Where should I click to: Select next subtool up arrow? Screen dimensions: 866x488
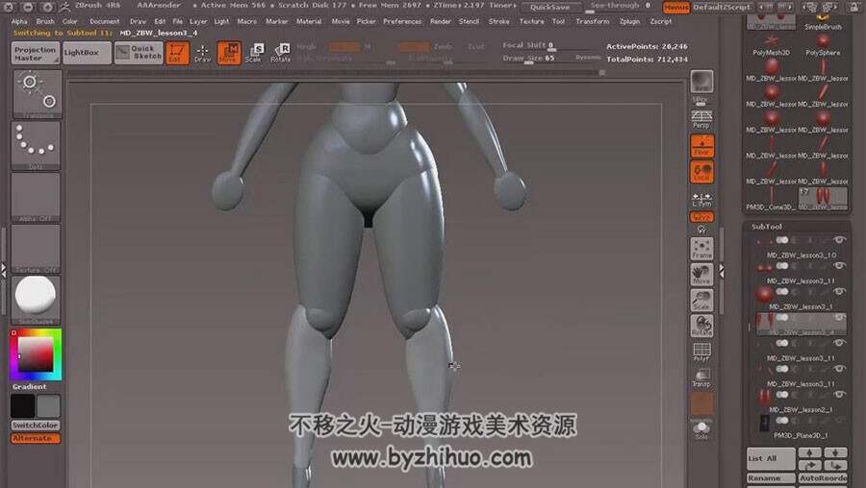809,452
